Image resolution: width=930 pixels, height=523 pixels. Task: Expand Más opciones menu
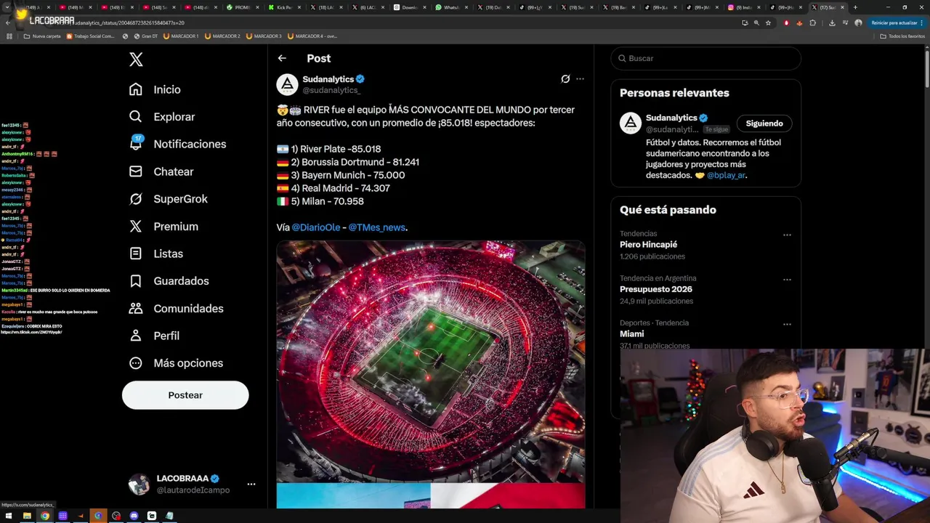click(176, 363)
